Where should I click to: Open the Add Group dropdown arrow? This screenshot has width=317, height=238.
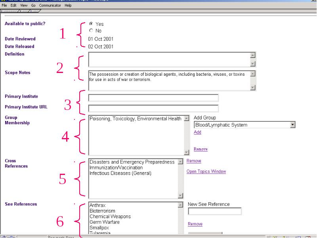pyautogui.click(x=292, y=125)
